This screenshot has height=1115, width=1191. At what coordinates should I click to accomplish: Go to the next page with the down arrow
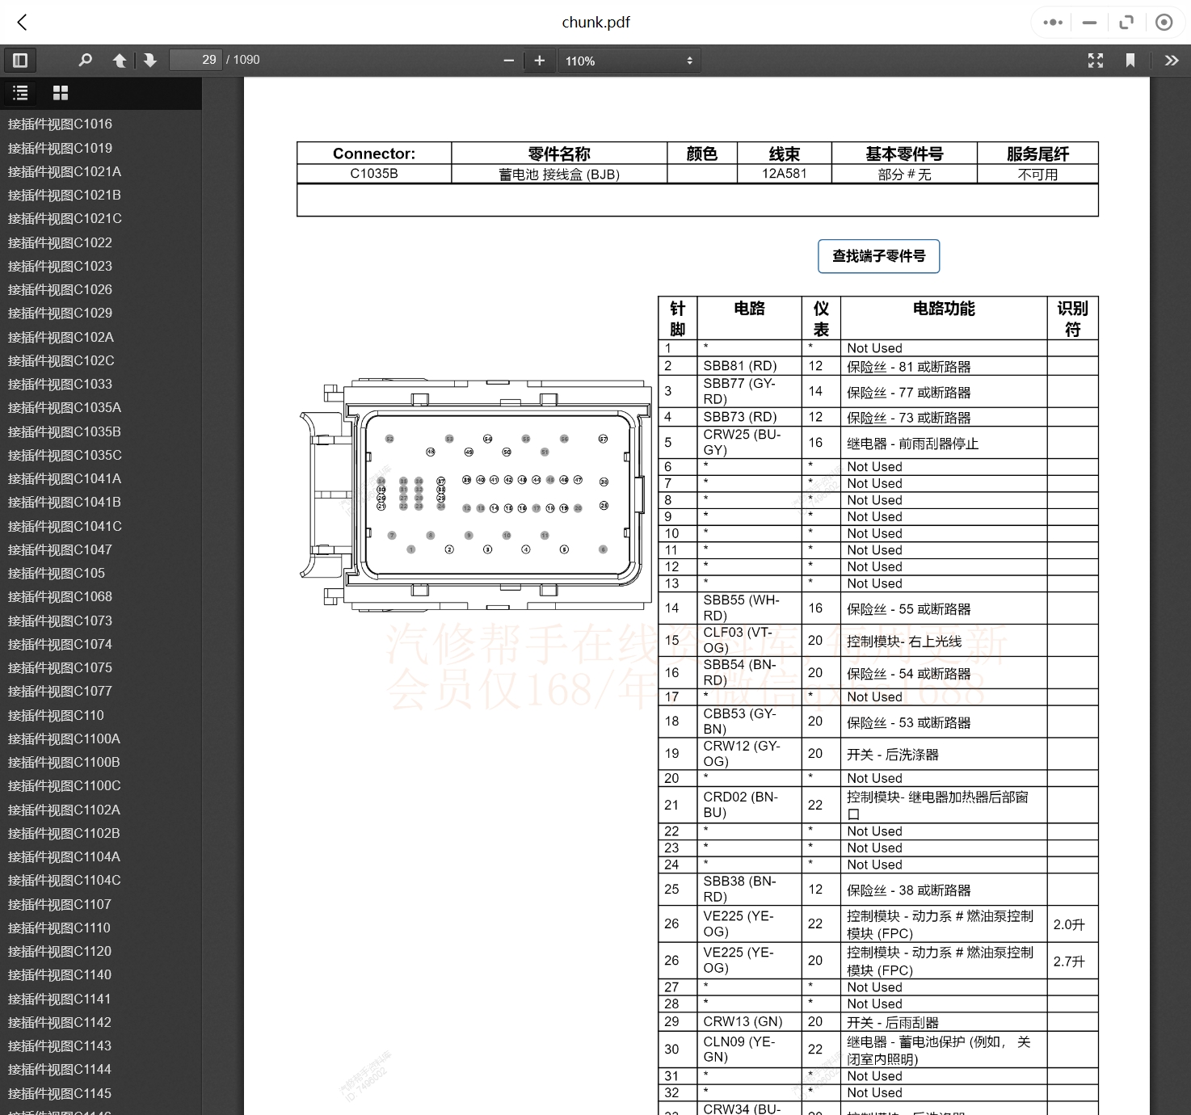[x=150, y=60]
